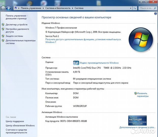The height and width of the screenshot is (137, 158).
Task: Click Service Pack 1 text
Action: (x=52, y=36)
